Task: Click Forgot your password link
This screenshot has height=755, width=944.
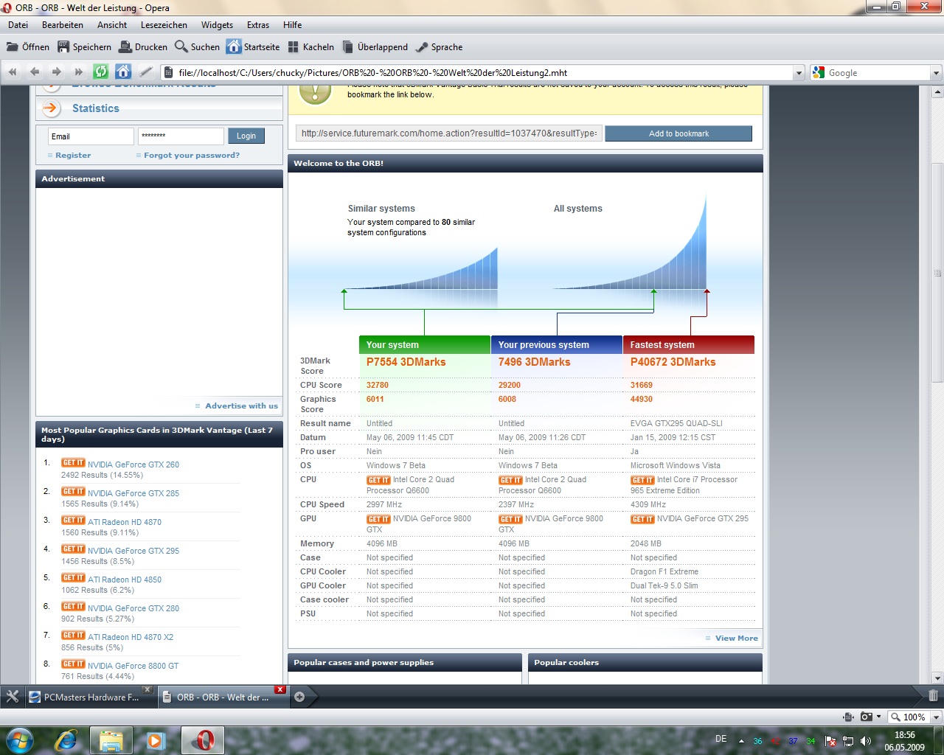Action: click(192, 156)
